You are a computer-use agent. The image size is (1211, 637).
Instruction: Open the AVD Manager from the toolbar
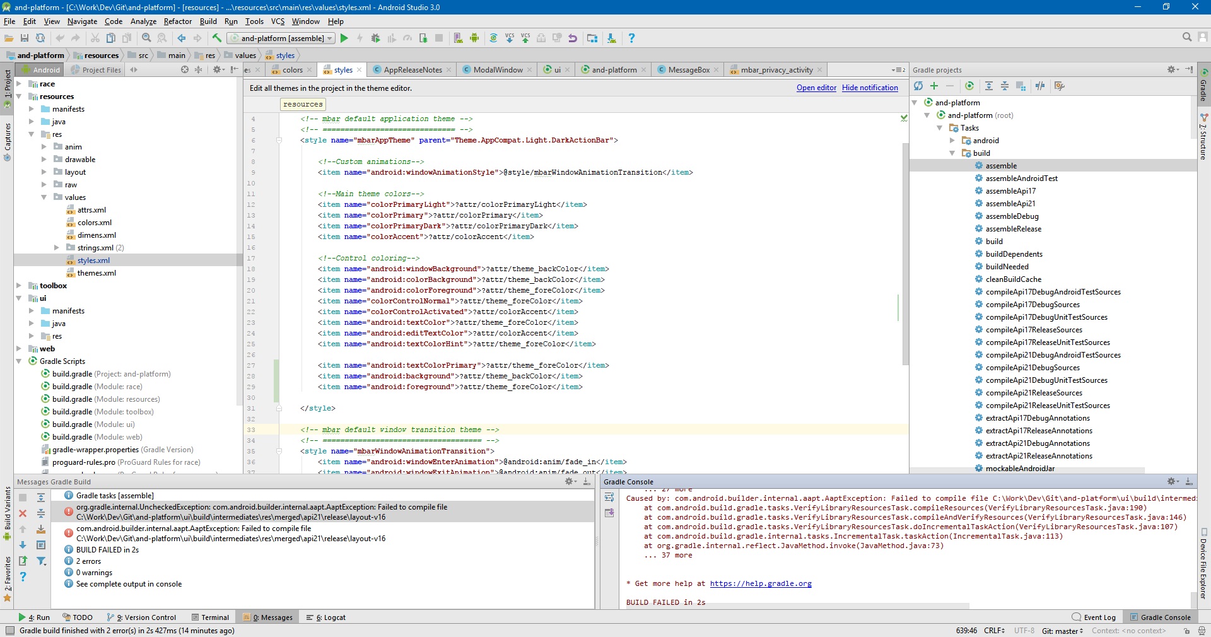point(459,38)
